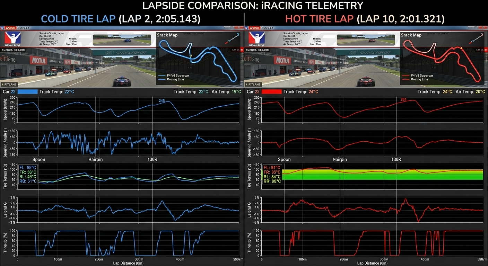
Task: Select the Hairpin corner marker under the blue steering chart
Action: click(95, 160)
